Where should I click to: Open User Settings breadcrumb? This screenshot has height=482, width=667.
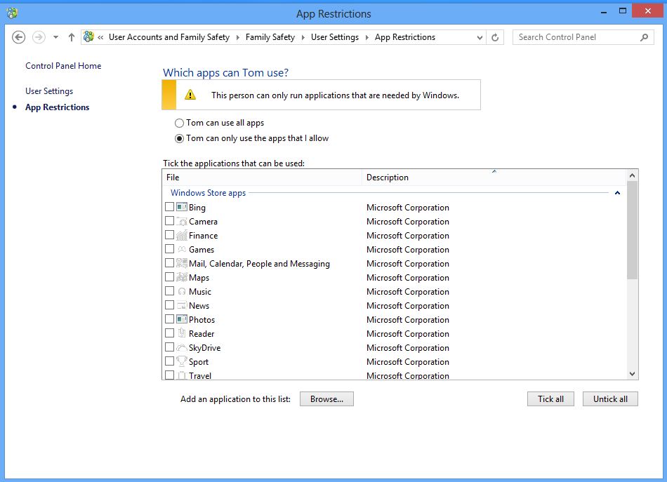pos(335,37)
